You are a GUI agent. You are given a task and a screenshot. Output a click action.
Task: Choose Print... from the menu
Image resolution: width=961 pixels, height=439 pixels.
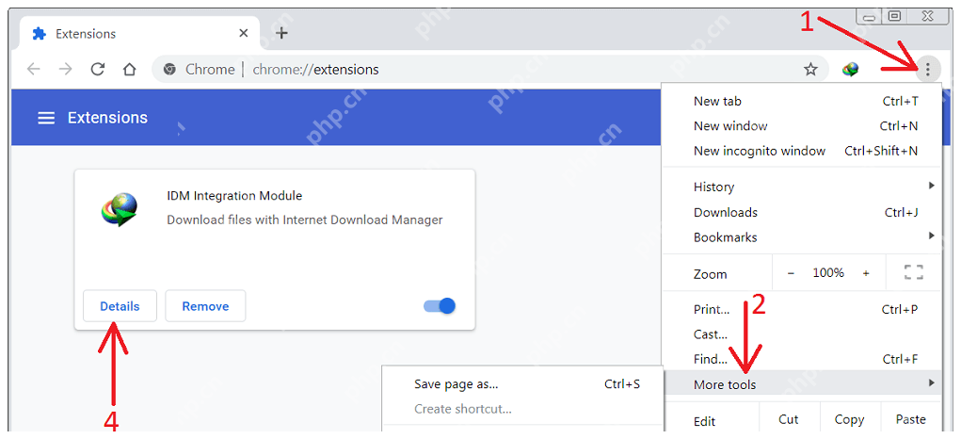[x=802, y=310]
